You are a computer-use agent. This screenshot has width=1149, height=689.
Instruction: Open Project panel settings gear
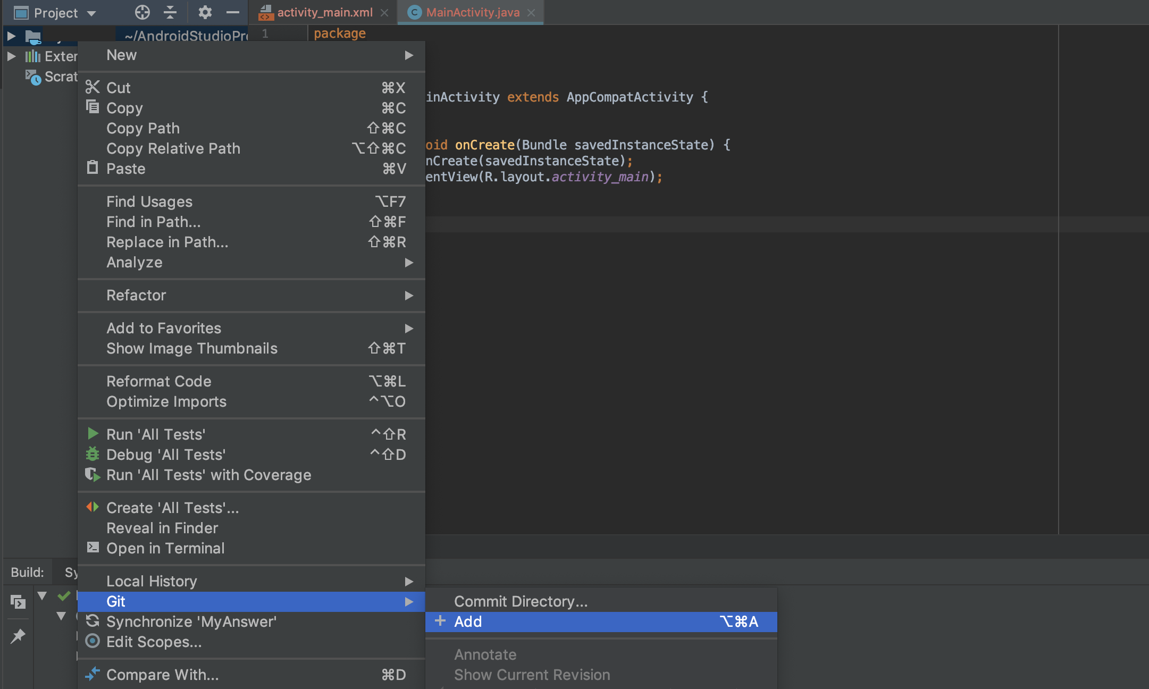pos(205,12)
